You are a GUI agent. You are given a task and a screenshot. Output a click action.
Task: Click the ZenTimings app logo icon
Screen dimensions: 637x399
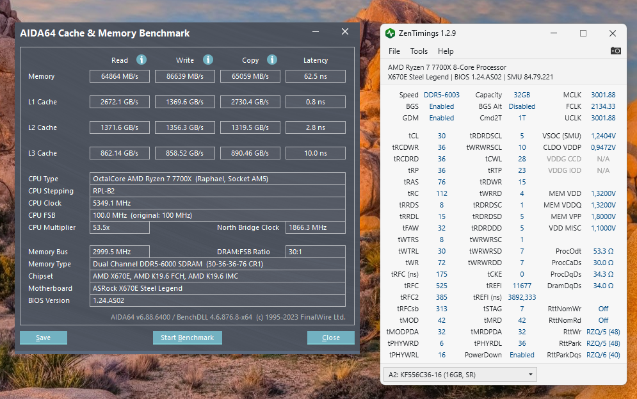click(391, 33)
